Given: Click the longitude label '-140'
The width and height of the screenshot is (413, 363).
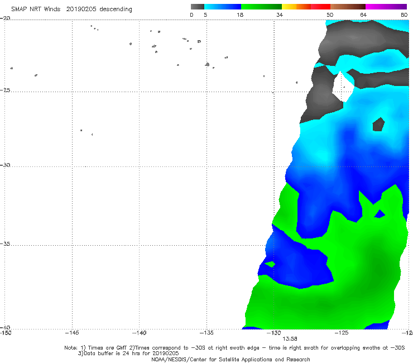Looking at the screenshot, I should (139, 333).
